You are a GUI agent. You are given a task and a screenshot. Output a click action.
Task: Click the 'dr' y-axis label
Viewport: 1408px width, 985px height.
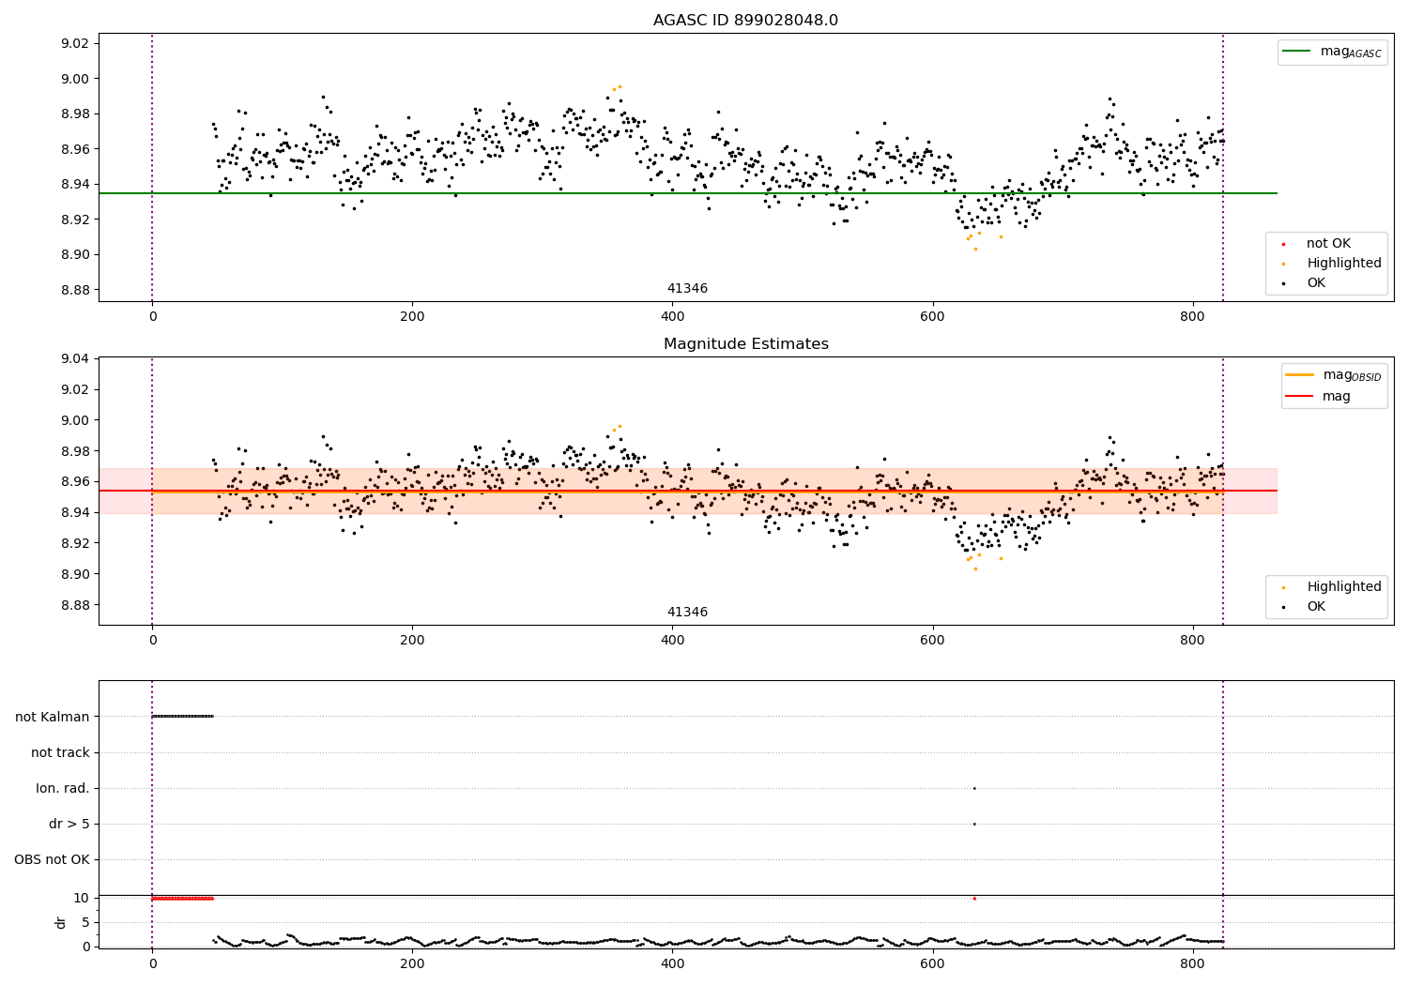pos(61,922)
